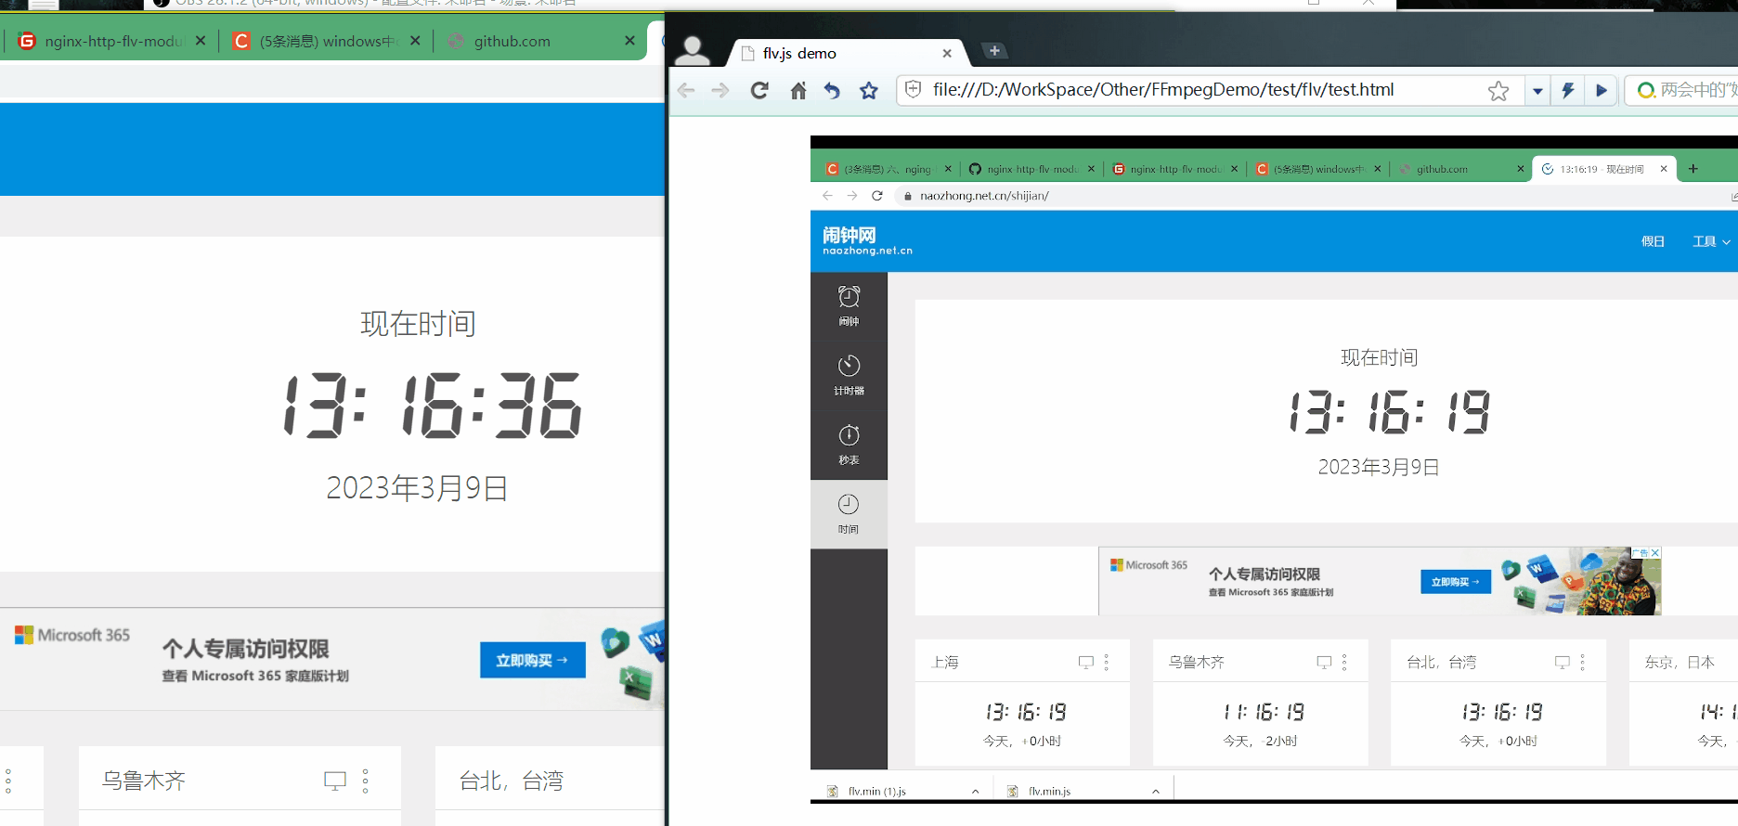This screenshot has height=826, width=1738.
Task: Close the (5条消息) windows tab in left window
Action: pyautogui.click(x=415, y=41)
